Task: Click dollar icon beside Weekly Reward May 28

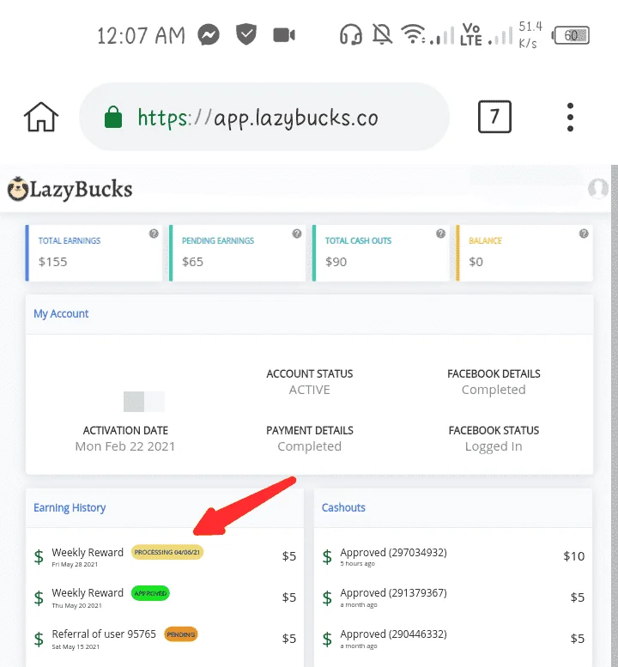Action: tap(39, 557)
